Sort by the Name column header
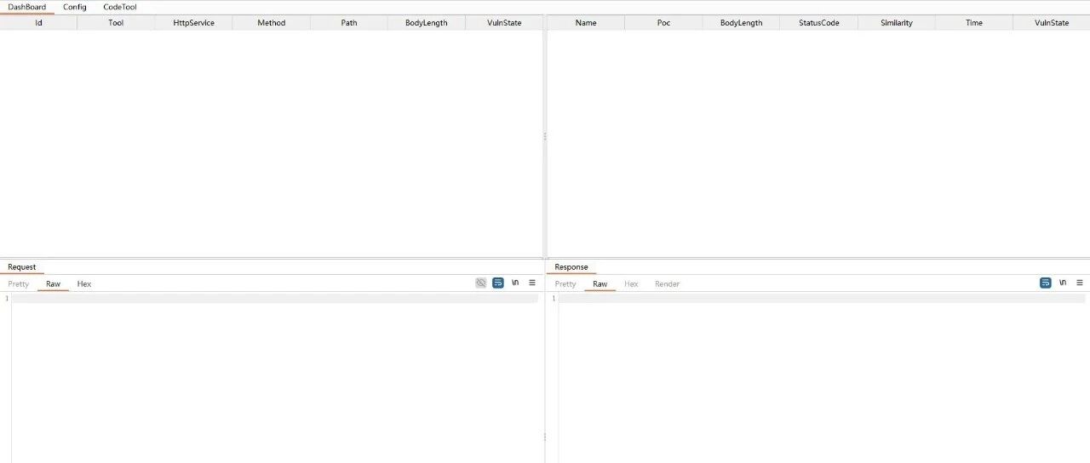Screen dimensions: 1090x463 [x=586, y=23]
